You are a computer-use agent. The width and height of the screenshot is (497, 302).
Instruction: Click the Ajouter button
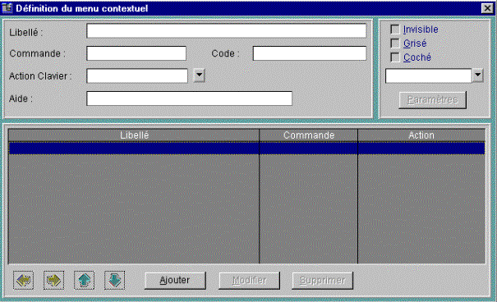175,281
